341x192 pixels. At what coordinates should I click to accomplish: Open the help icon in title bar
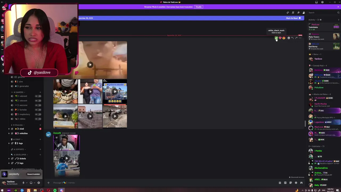(x=322, y=2)
